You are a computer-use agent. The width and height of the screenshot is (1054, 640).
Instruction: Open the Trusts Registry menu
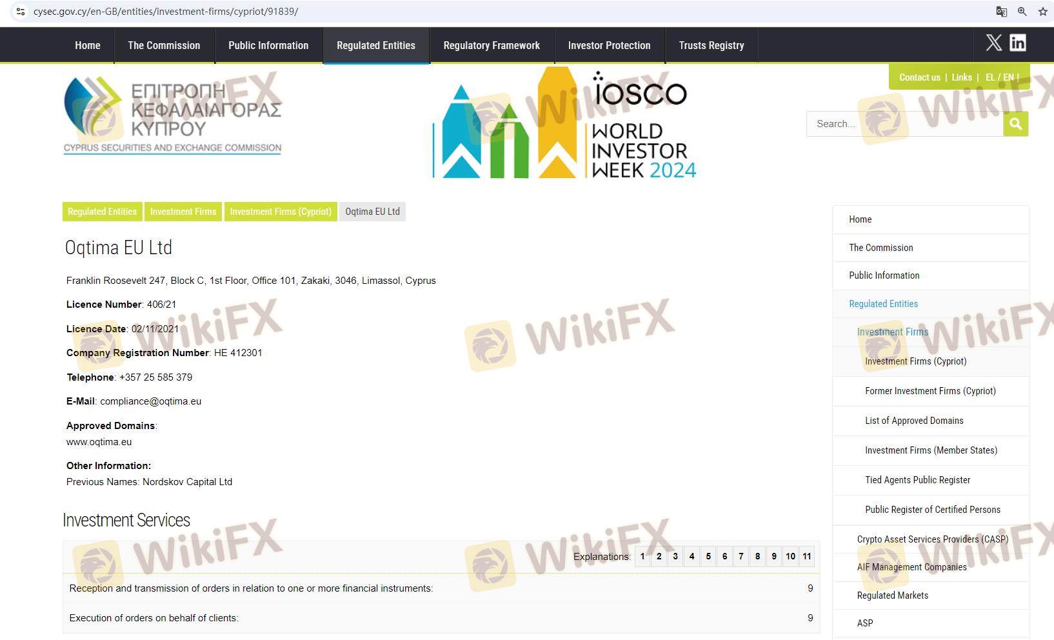[x=711, y=45]
